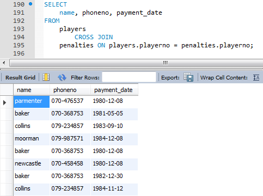Image resolution: width=263 pixels, height=196 pixels.
Task: Select the parmenter name cell
Action: 32,101
